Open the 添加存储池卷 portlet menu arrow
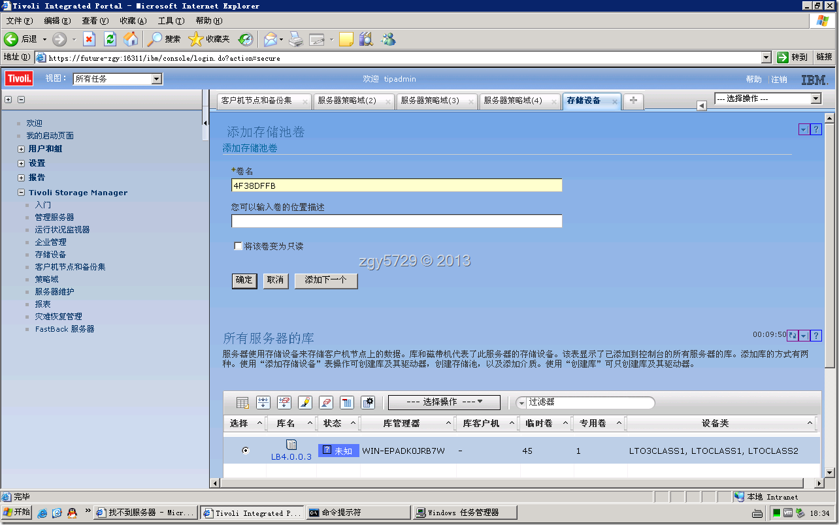The width and height of the screenshot is (839, 525). (804, 129)
